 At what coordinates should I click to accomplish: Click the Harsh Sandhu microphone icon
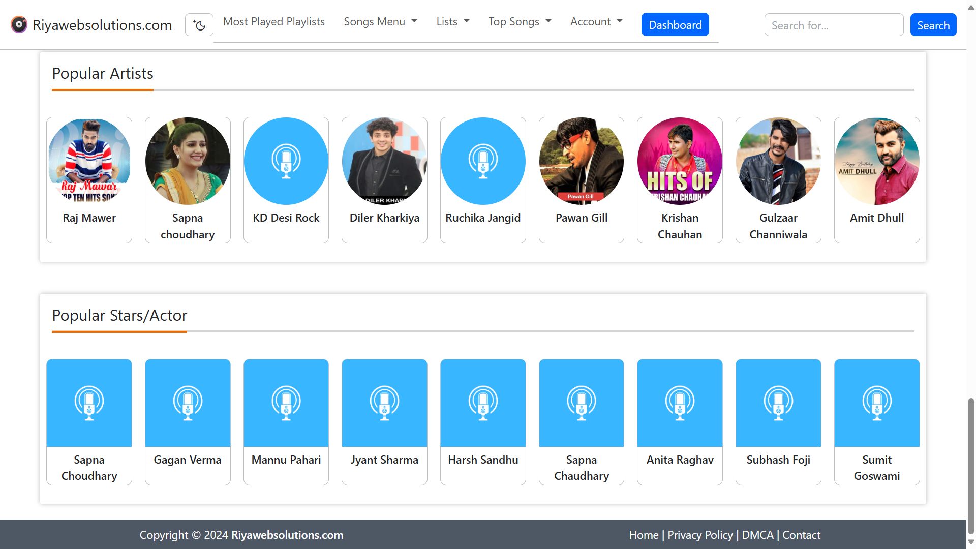[482, 403]
